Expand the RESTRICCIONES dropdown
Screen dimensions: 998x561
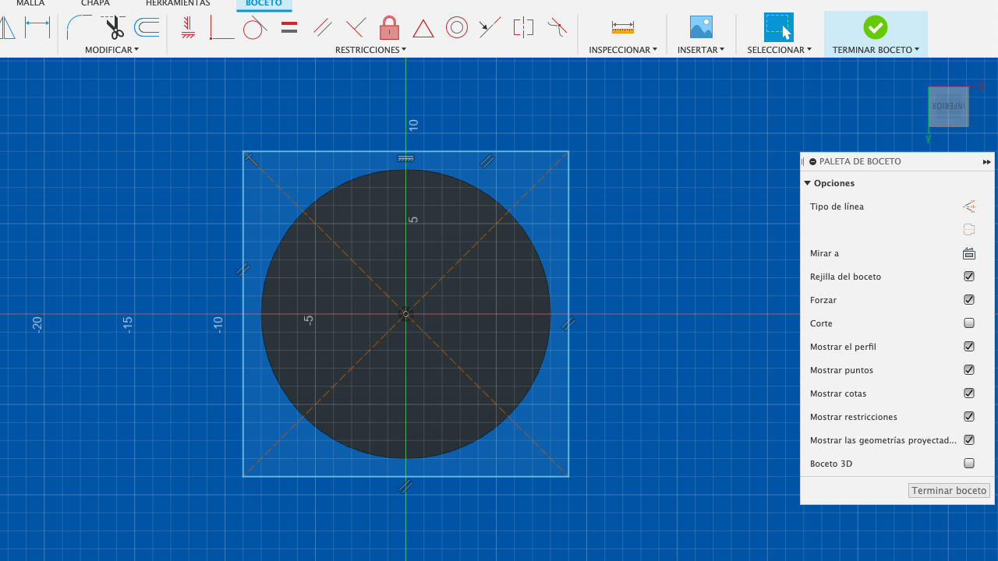pos(370,50)
